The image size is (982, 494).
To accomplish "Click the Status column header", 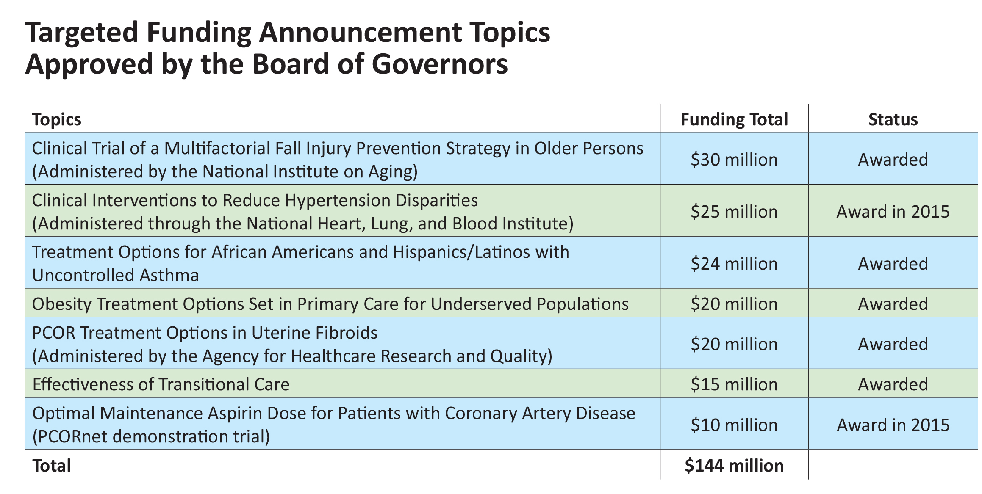I will coord(893,119).
